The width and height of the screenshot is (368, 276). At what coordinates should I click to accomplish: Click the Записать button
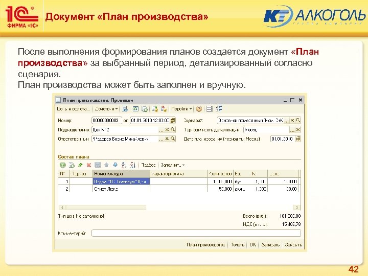(270, 244)
